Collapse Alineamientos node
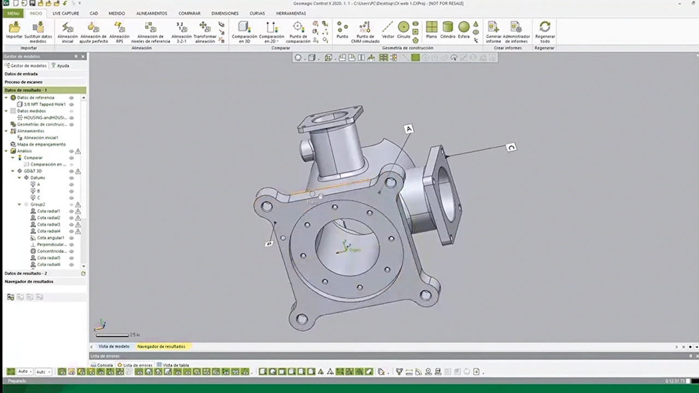 7,131
